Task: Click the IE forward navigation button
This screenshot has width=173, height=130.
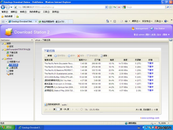Action: pyautogui.click(x=8, y=7)
